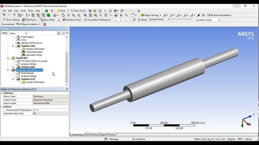Click the Zoom tool magnifier icon
This screenshot has width=259, height=145.
pos(74,15)
